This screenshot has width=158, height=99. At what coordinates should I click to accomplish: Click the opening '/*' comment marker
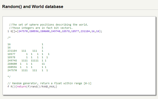[x=9, y=38]
